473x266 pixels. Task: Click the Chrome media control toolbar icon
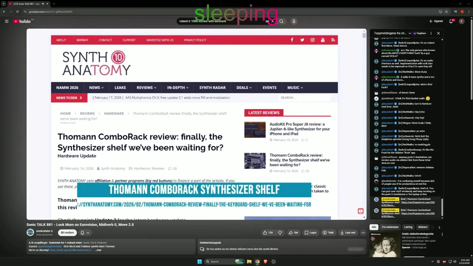point(456,11)
